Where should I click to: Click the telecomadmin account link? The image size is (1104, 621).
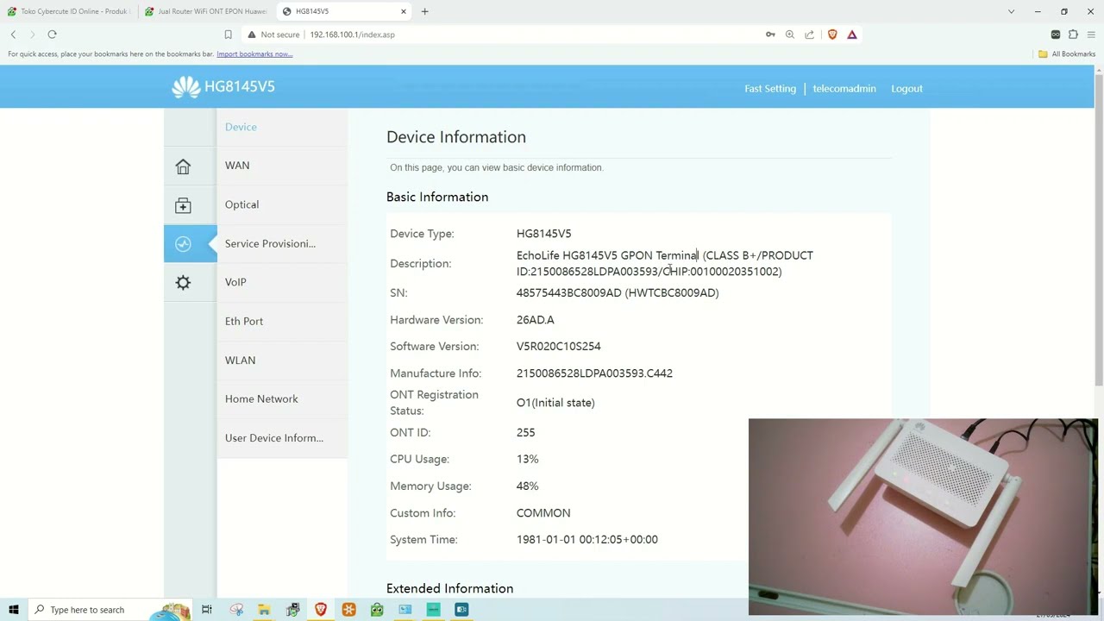click(844, 89)
